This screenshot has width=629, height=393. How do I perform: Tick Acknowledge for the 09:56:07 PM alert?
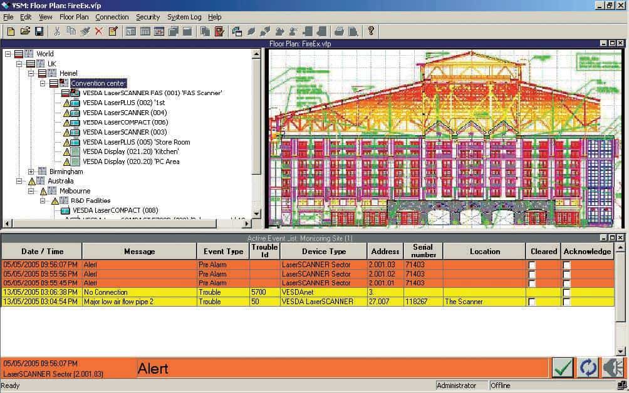(x=566, y=265)
